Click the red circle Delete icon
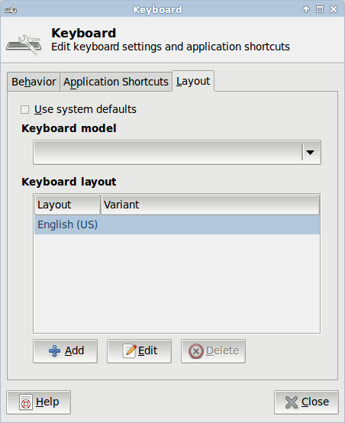The height and width of the screenshot is (423, 345). tap(196, 351)
